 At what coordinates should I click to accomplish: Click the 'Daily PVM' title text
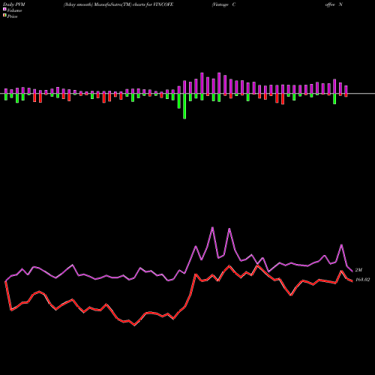(13, 4)
